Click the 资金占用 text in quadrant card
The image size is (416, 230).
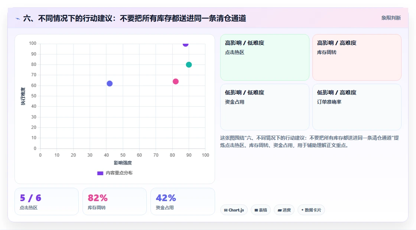pyautogui.click(x=234, y=102)
